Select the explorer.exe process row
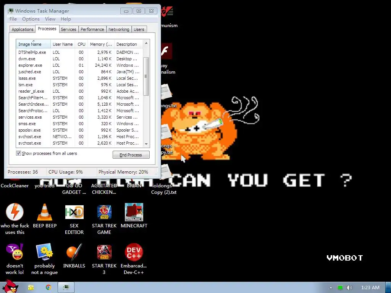 tap(80, 65)
